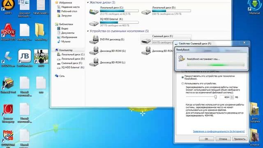
Task: Click the ReadyBoost stopwatch icon in progress dialog
Action: pos(182,58)
